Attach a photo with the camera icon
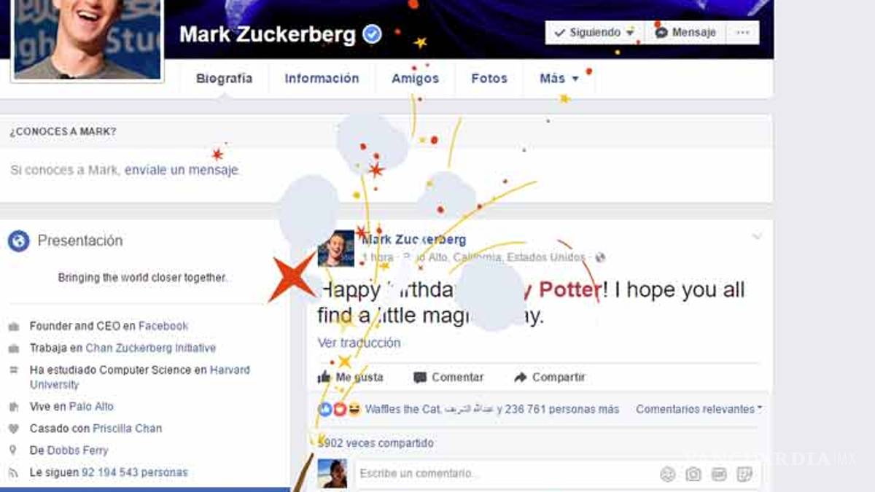875x492 pixels. [693, 475]
